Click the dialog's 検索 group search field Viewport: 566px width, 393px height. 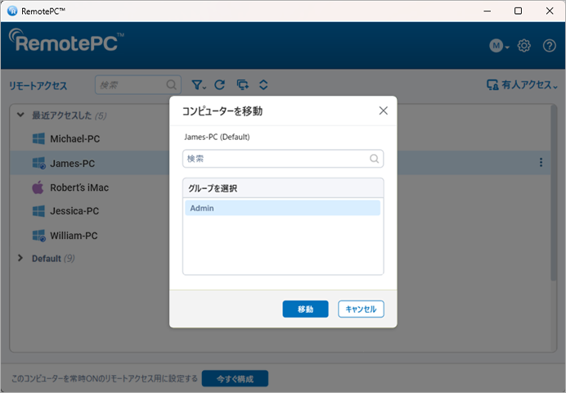283,159
